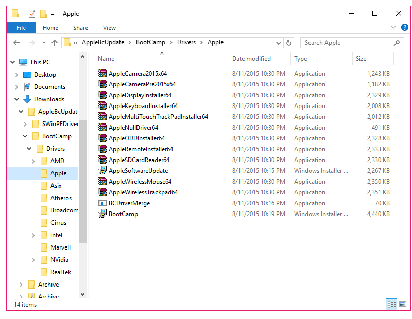Expand the ribbon with the chevron
Image resolution: width=412 pixels, height=319 pixels.
[393, 27]
